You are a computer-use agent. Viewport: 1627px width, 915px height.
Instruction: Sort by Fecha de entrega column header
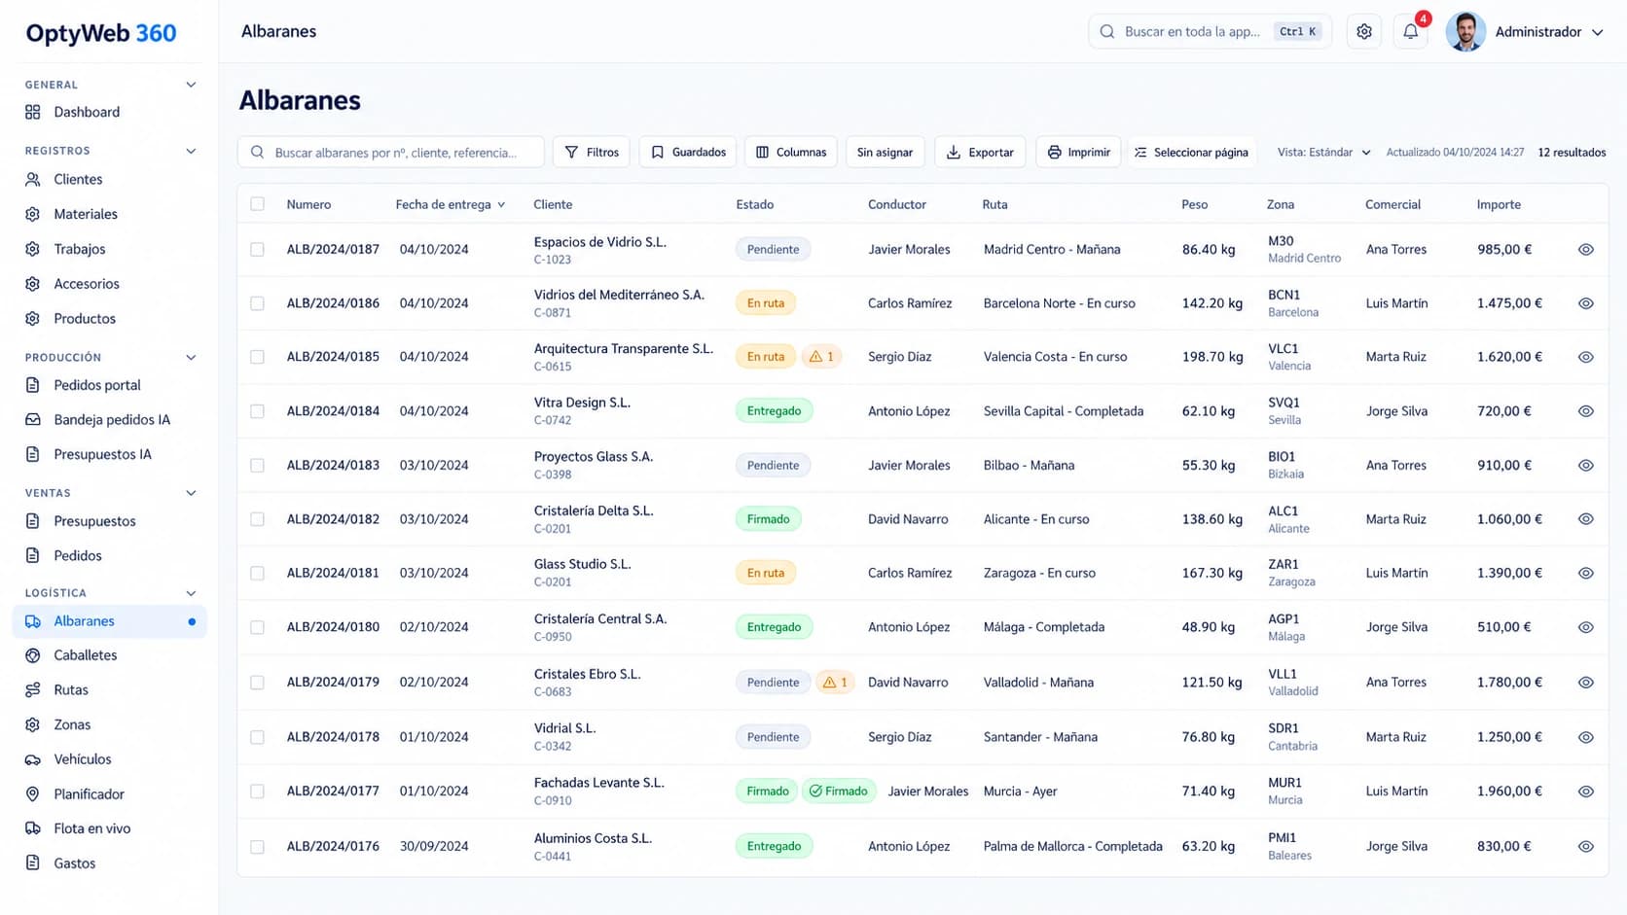[x=451, y=204]
